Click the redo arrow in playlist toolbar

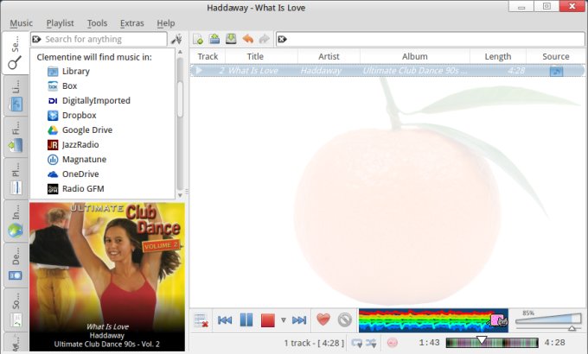[x=265, y=39]
